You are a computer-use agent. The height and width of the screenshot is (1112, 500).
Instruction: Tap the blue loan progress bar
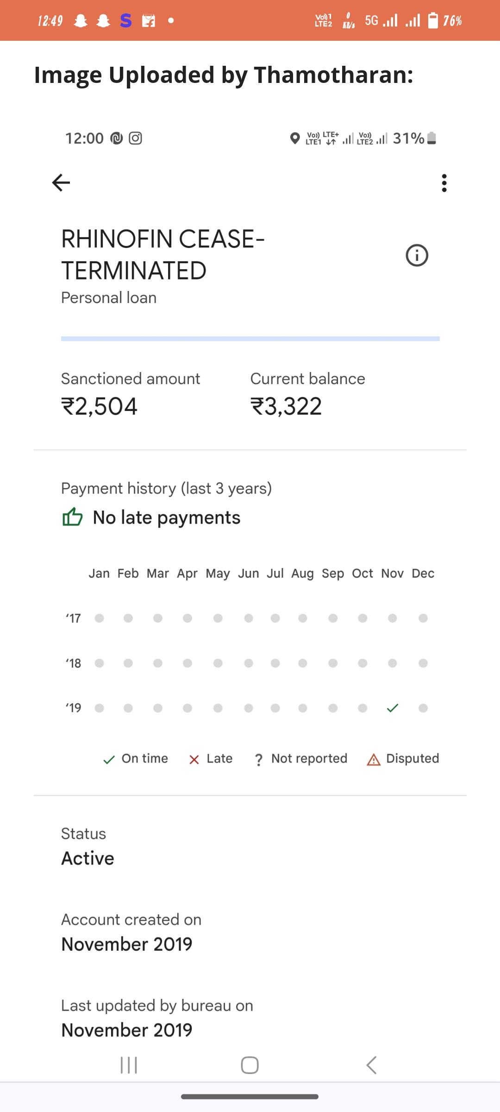tap(250, 339)
